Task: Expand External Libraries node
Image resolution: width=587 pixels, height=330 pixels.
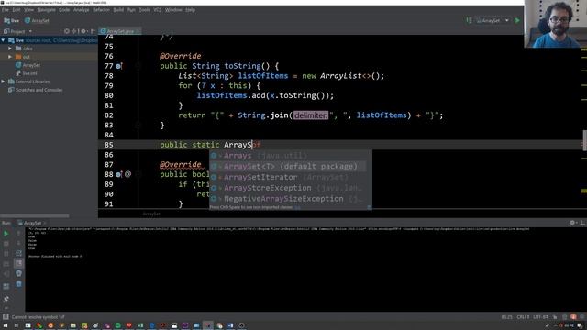Action: 4,82
